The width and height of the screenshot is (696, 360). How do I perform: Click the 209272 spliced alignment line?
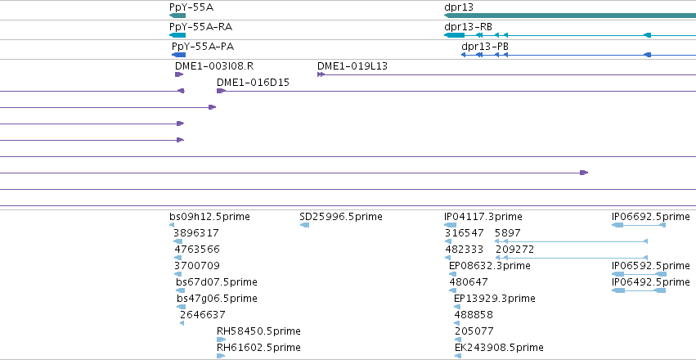tap(571, 258)
